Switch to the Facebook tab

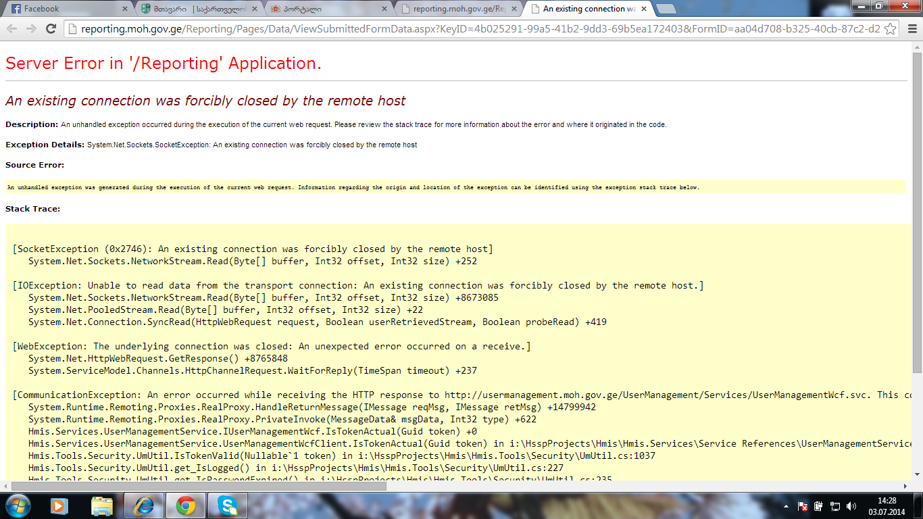click(x=64, y=9)
